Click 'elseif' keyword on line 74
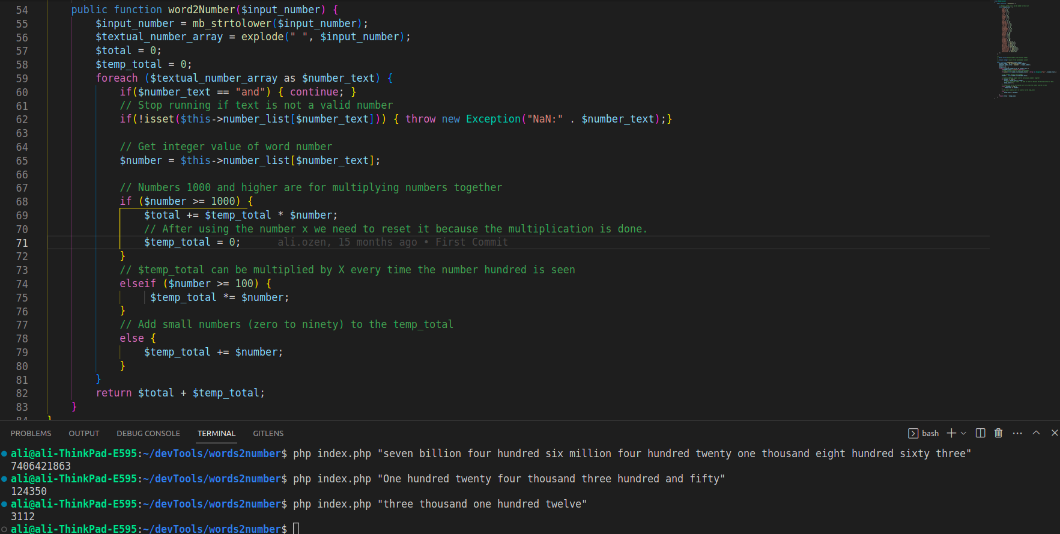 pos(138,284)
